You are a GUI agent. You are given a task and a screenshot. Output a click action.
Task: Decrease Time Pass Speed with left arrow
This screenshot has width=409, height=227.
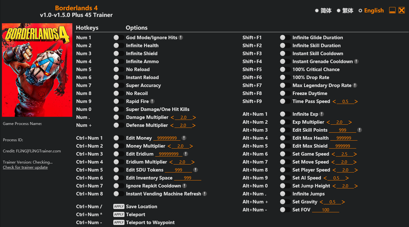click(334, 101)
